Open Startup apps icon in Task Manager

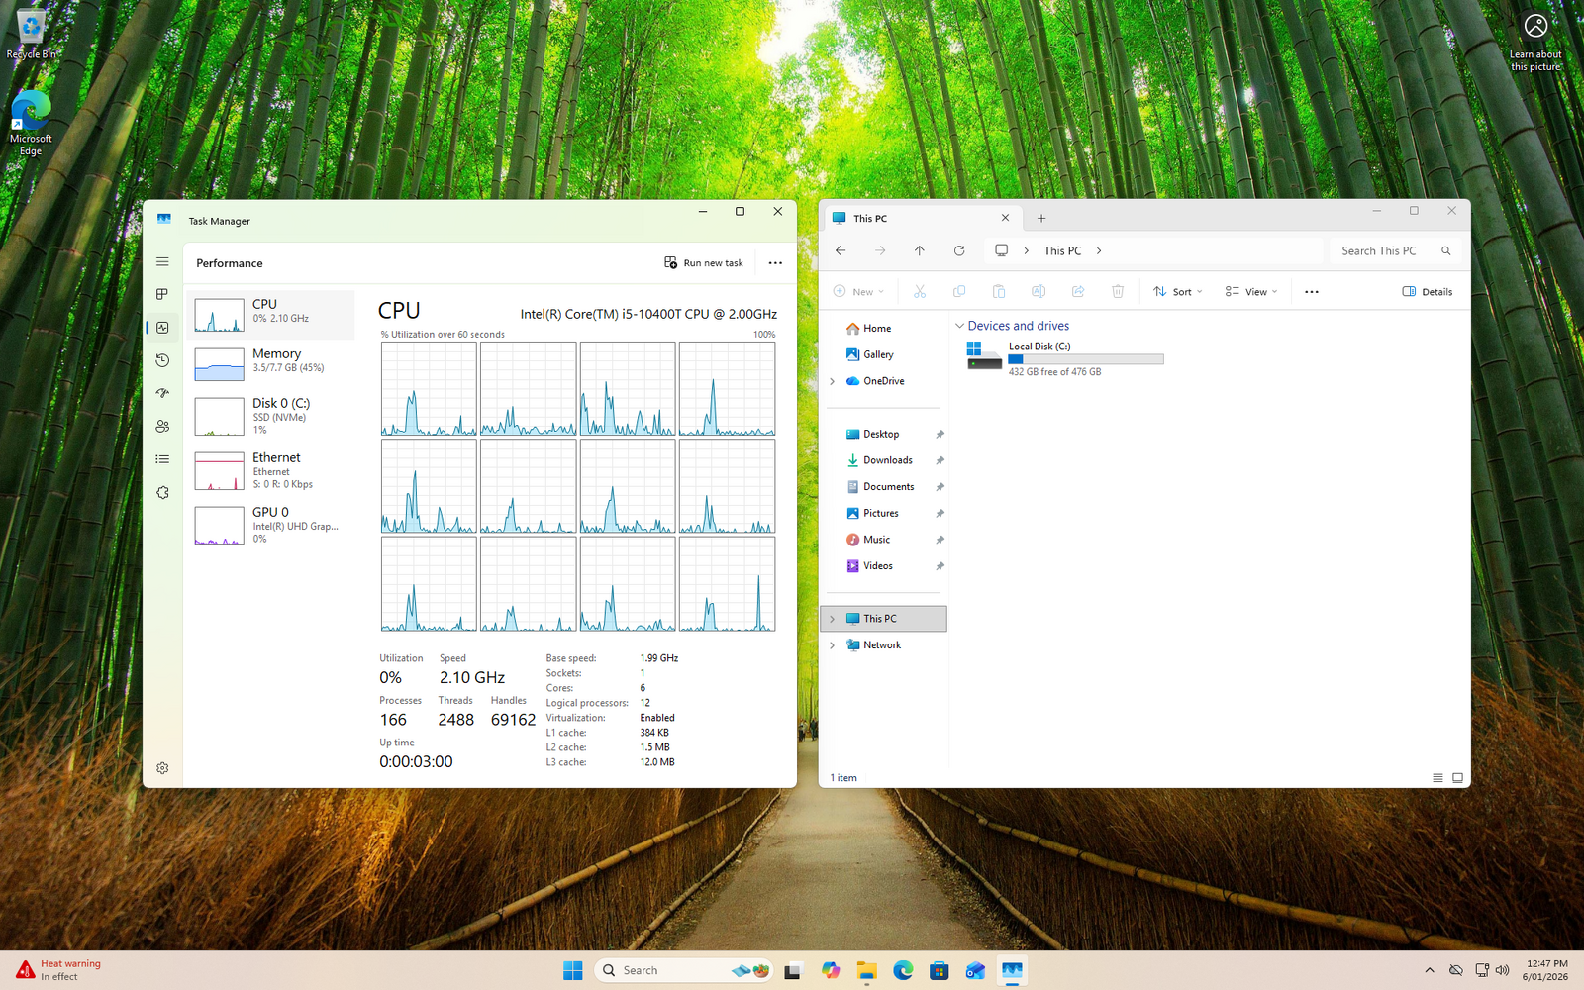(x=162, y=393)
